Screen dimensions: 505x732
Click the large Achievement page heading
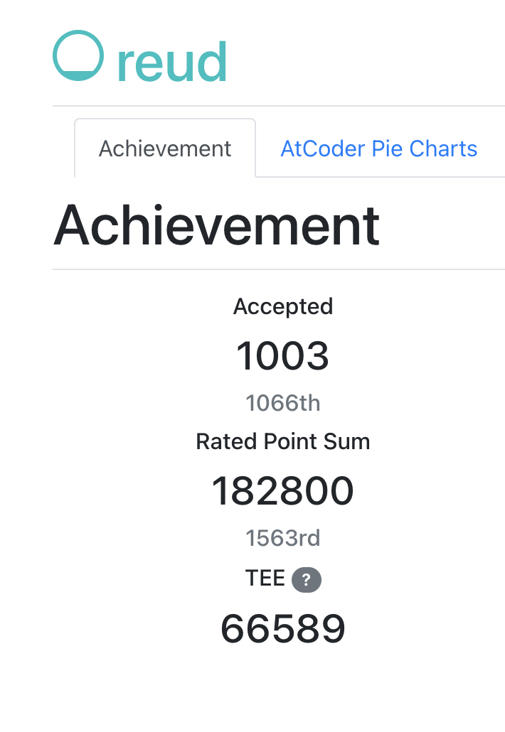(x=216, y=225)
